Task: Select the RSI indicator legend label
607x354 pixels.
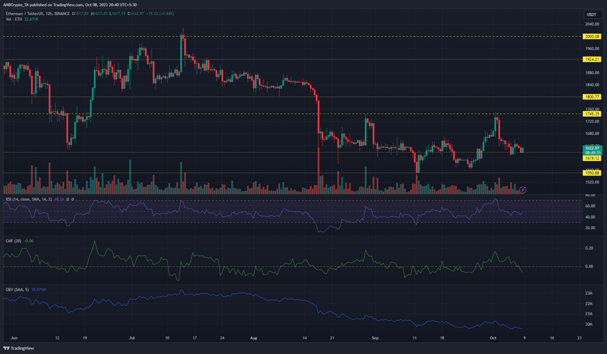Action: click(28, 199)
